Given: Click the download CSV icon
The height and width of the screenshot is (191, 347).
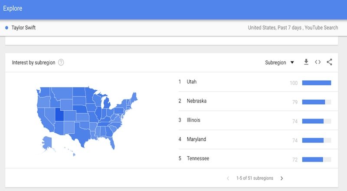Looking at the screenshot, I should click(306, 62).
